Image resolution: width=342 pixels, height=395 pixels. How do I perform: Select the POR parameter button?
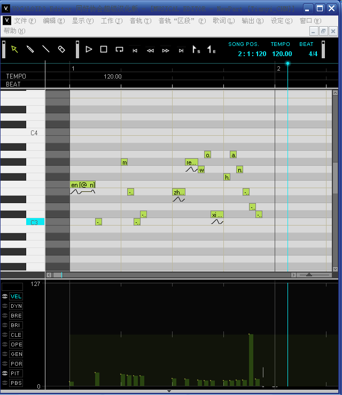[16, 363]
